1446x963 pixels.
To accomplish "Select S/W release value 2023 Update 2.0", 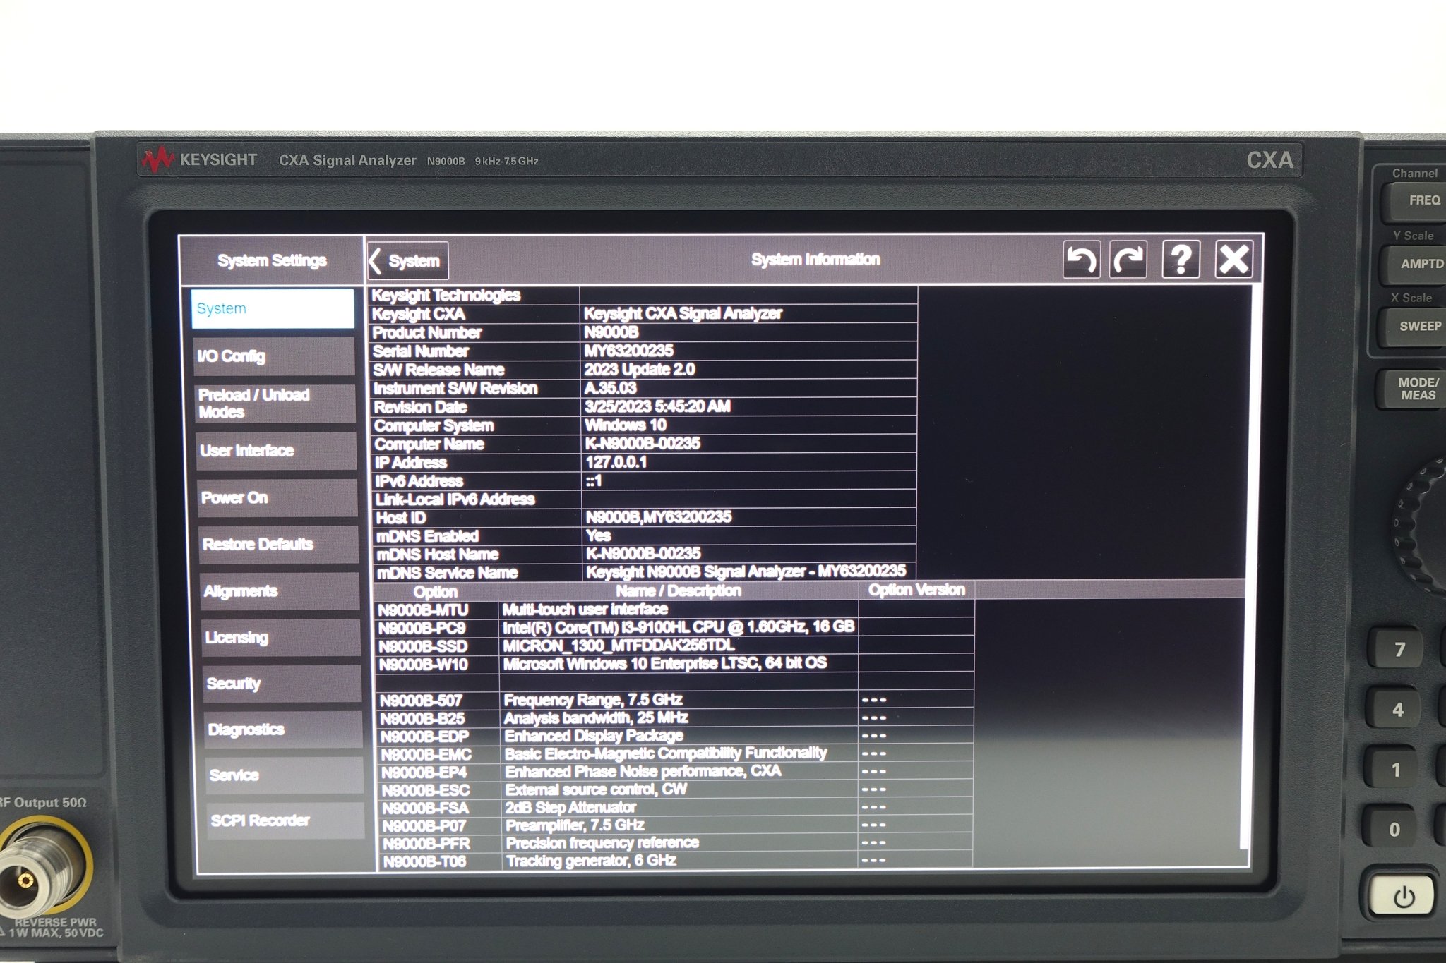I will 639,369.
